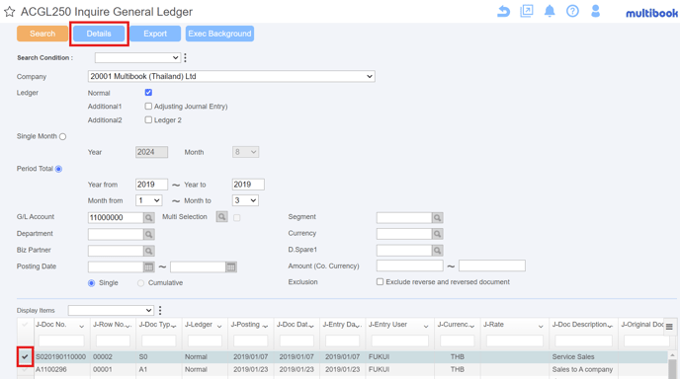Open G/L Account lookup magnifier
The height and width of the screenshot is (379, 680).
(x=148, y=217)
